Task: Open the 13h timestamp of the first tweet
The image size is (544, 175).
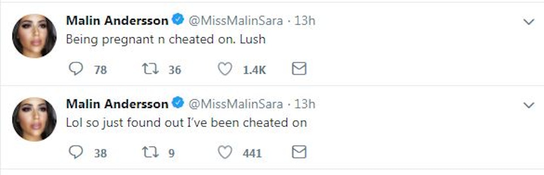Action: (304, 21)
